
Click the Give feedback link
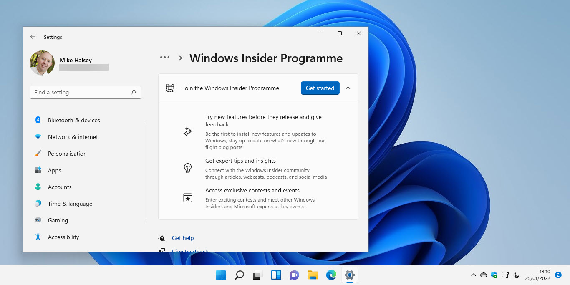[190, 250]
